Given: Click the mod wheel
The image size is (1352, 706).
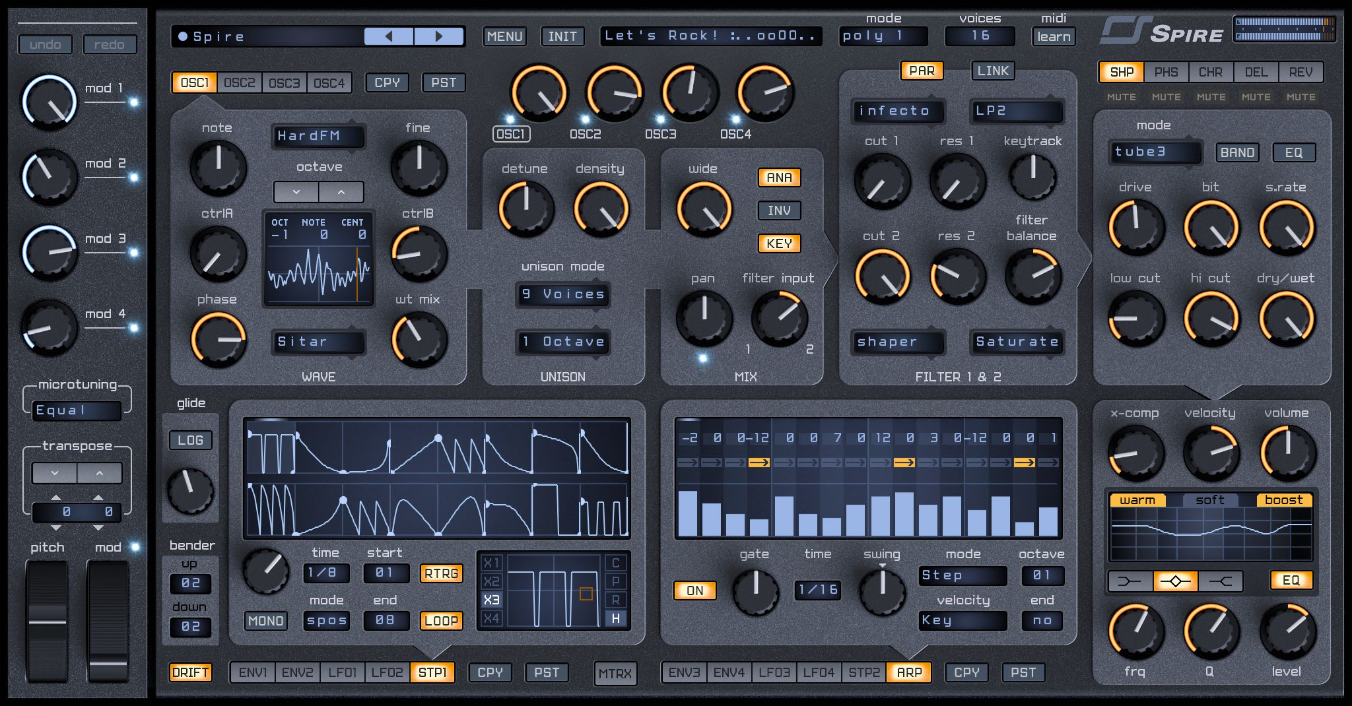Looking at the screenshot, I should pyautogui.click(x=108, y=620).
